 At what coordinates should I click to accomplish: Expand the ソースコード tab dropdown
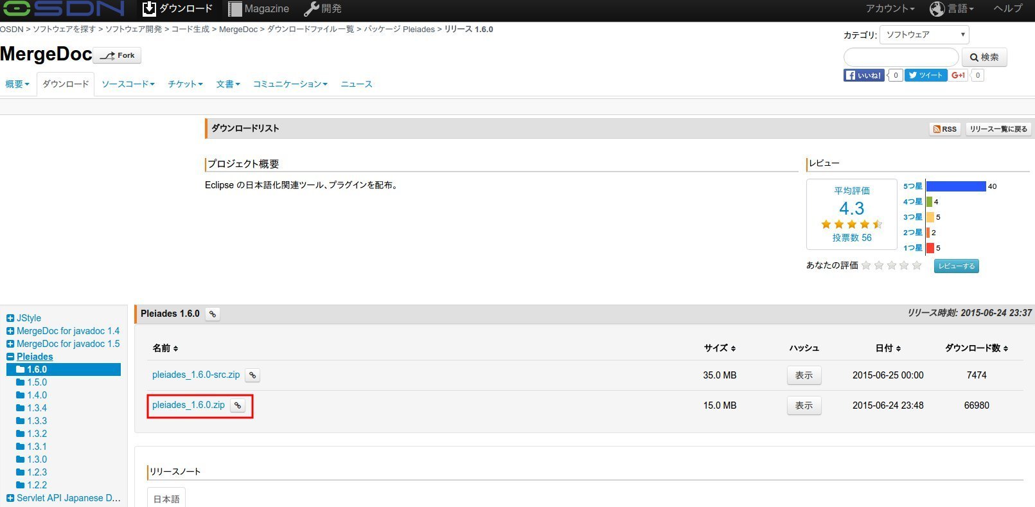128,84
